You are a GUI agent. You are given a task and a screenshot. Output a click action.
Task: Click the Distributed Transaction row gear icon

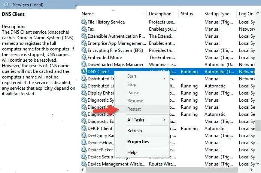tap(84, 79)
